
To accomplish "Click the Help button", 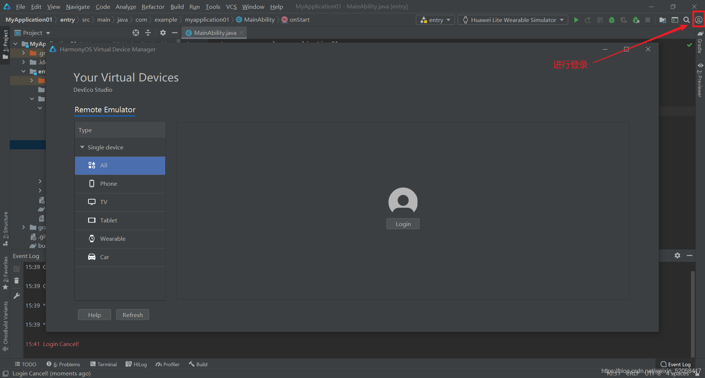I will (94, 315).
